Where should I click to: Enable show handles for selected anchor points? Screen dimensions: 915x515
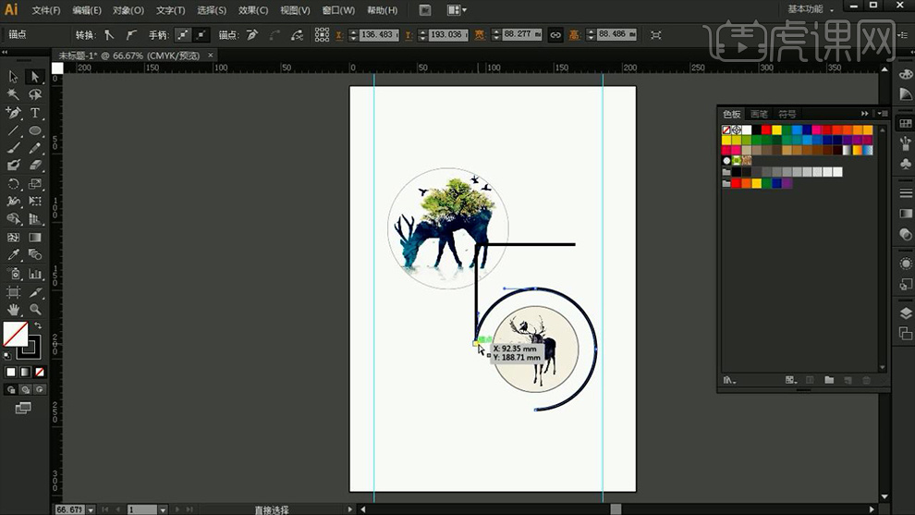[184, 34]
